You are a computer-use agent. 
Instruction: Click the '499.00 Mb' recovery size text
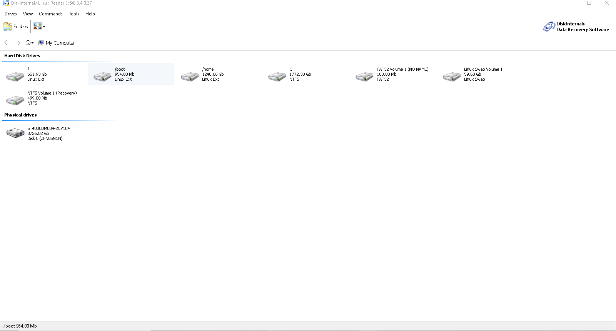[x=37, y=98]
